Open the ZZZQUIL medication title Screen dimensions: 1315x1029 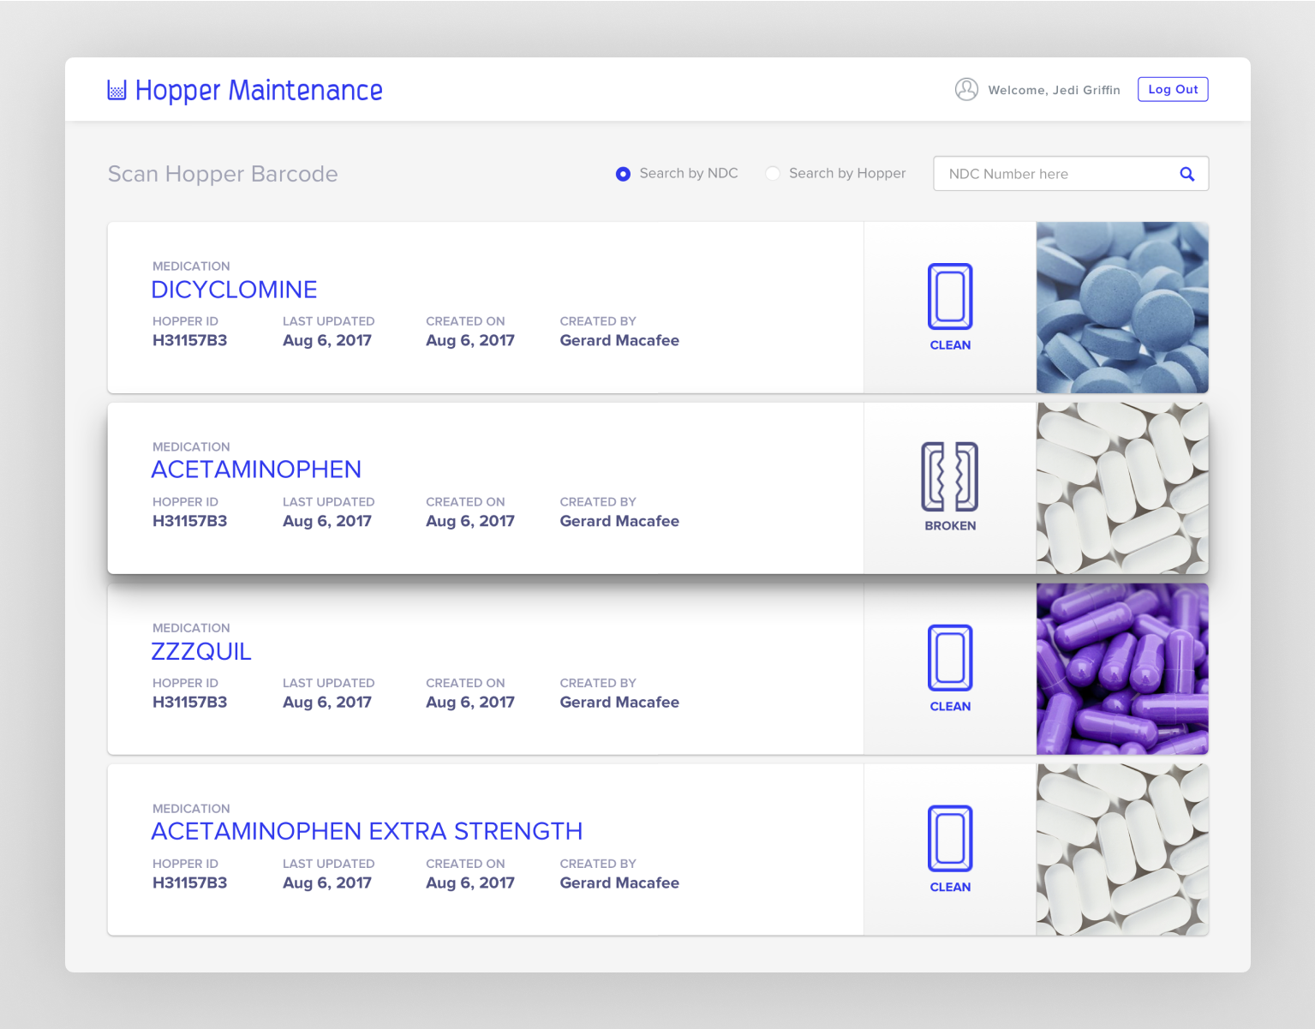[201, 651]
